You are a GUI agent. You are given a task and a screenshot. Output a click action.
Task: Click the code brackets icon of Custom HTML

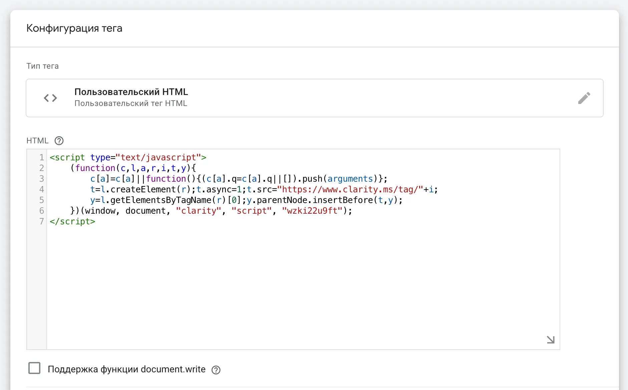(x=50, y=98)
